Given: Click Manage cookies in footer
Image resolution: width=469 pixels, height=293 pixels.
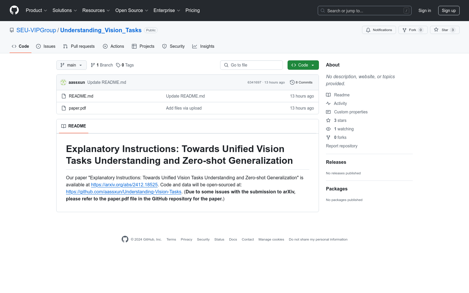Looking at the screenshot, I should tap(271, 239).
